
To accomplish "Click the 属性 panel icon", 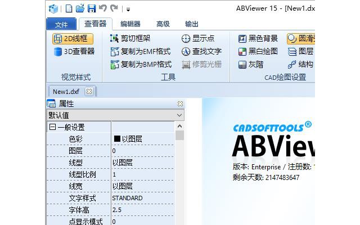I will pyautogui.click(x=51, y=103).
